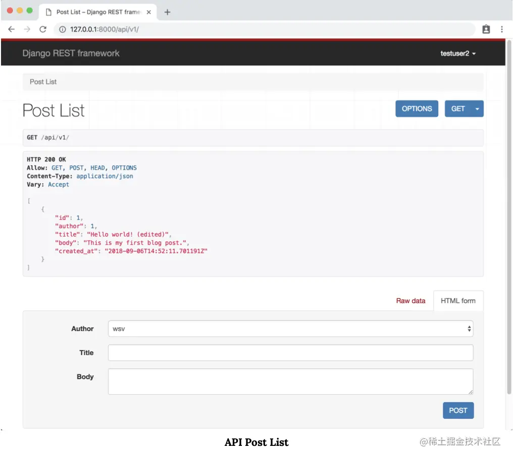Click the "created_at" timestamp value
Image resolution: width=513 pixels, height=459 pixels.
click(156, 251)
